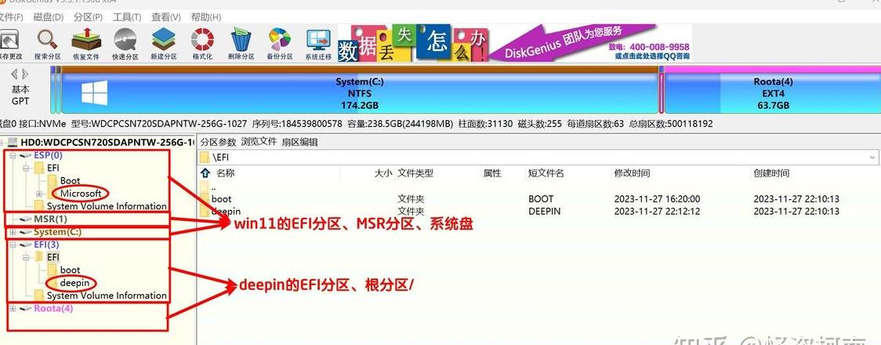This screenshot has width=881, height=345.
Task: Select the ESP(0) partition in tree
Action: point(48,155)
